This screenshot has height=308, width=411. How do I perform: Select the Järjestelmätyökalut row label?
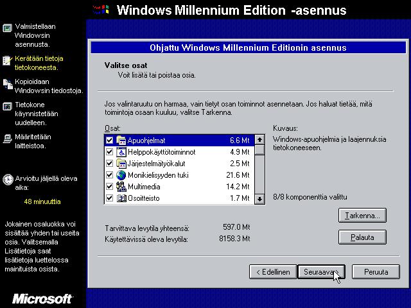[156, 164]
